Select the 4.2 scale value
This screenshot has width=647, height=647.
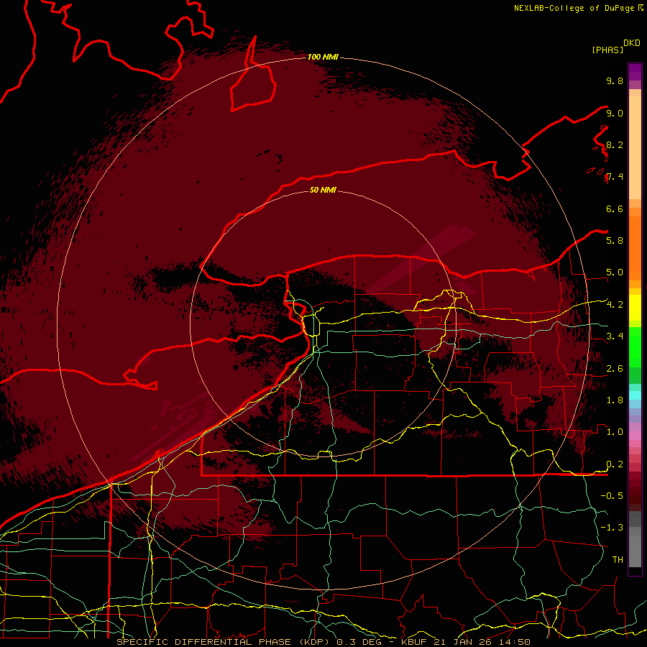tap(615, 305)
